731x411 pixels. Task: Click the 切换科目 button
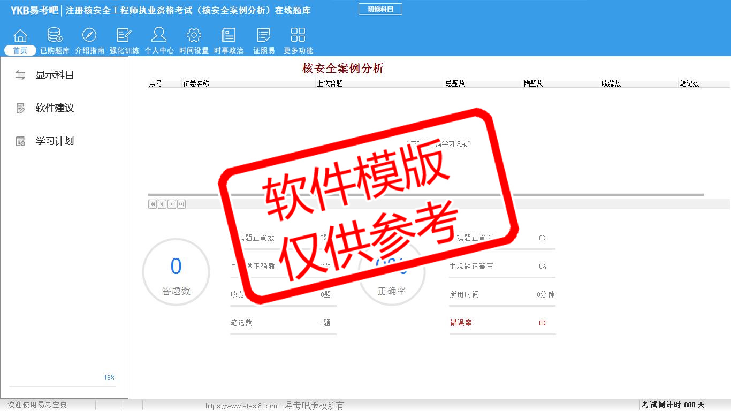[380, 9]
